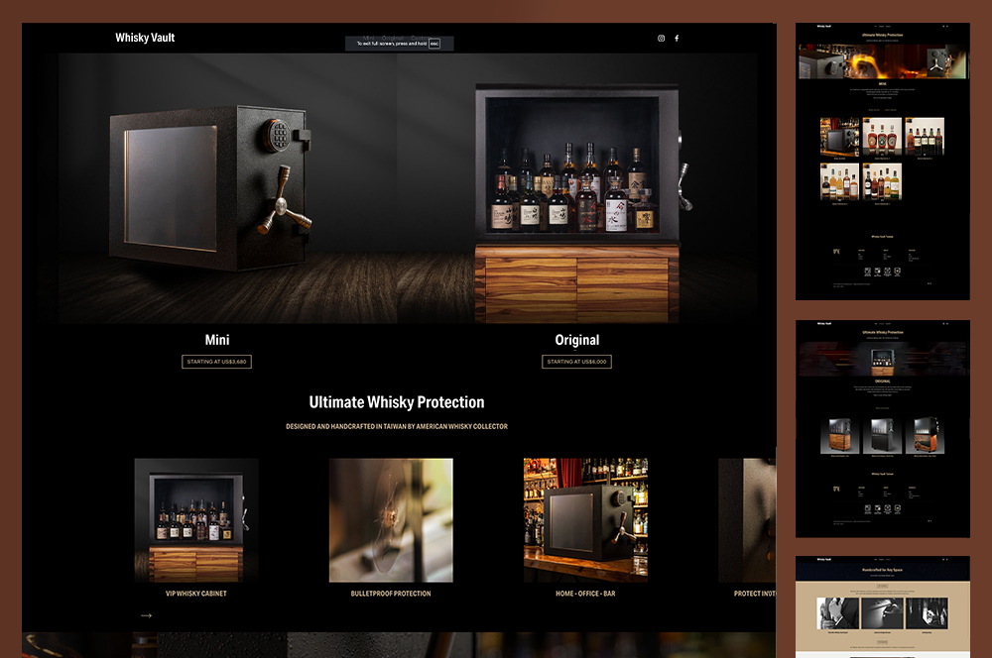Open the Home · Office · Bar thumbnail
The height and width of the screenshot is (658, 992).
click(x=585, y=520)
